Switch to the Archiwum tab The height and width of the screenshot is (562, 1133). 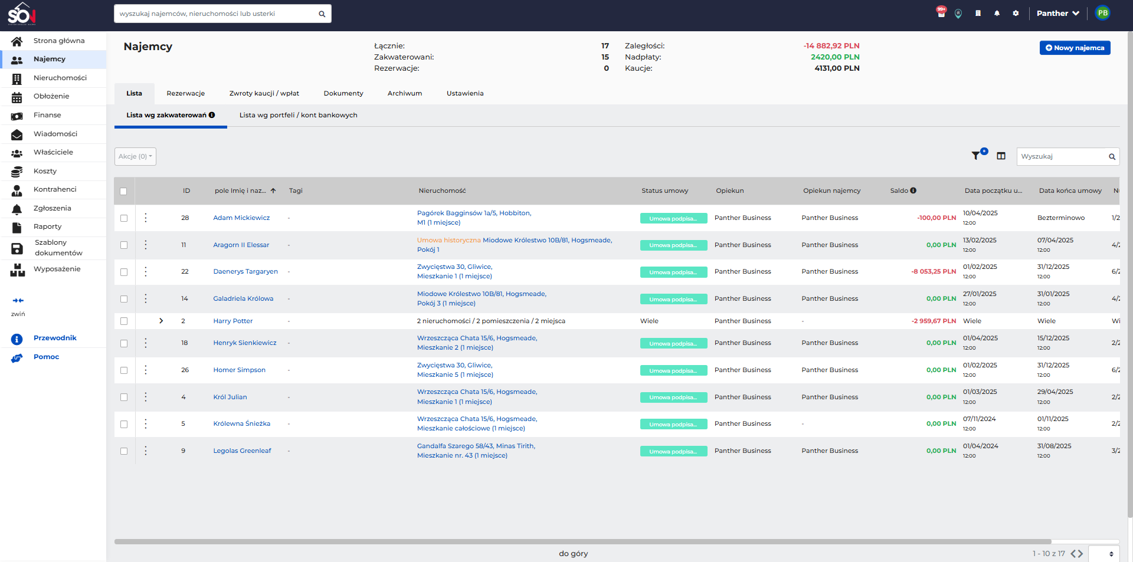click(405, 93)
